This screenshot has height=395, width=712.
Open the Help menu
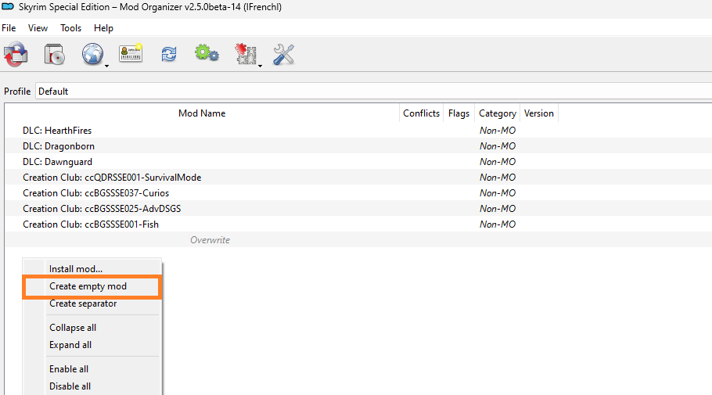103,28
